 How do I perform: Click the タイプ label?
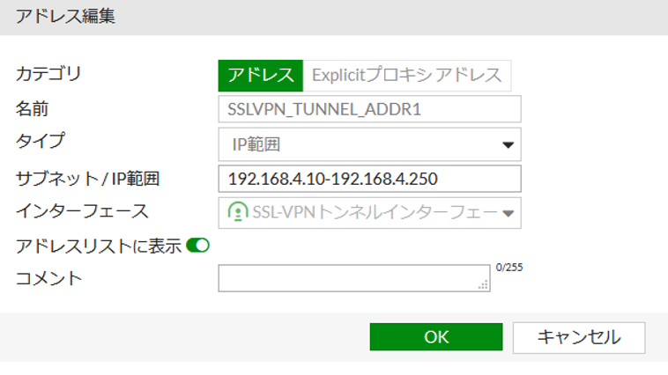coord(41,141)
